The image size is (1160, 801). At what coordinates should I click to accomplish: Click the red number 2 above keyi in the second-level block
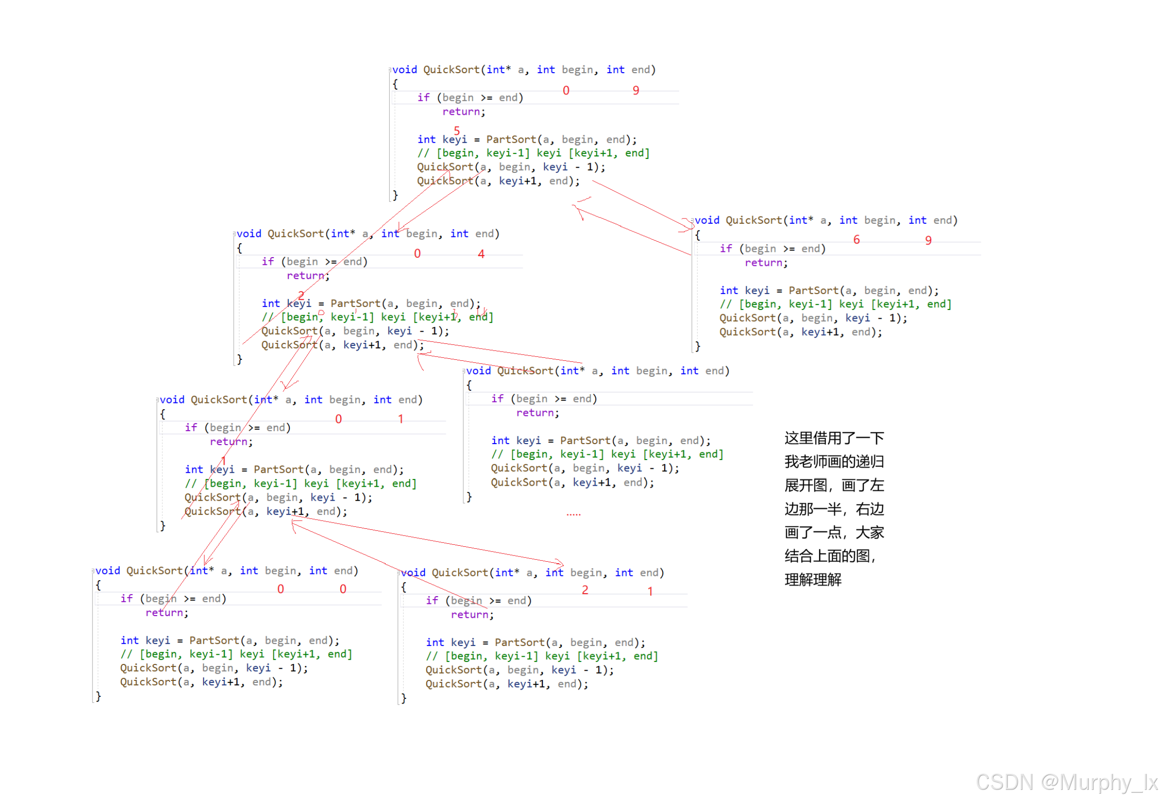pyautogui.click(x=301, y=294)
